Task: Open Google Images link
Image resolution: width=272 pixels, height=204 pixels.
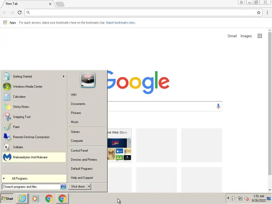Action: pyautogui.click(x=246, y=36)
